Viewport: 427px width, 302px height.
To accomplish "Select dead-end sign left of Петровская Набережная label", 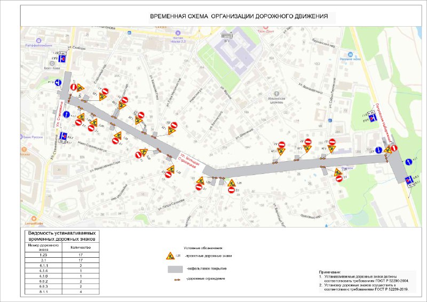I will [373, 118].
